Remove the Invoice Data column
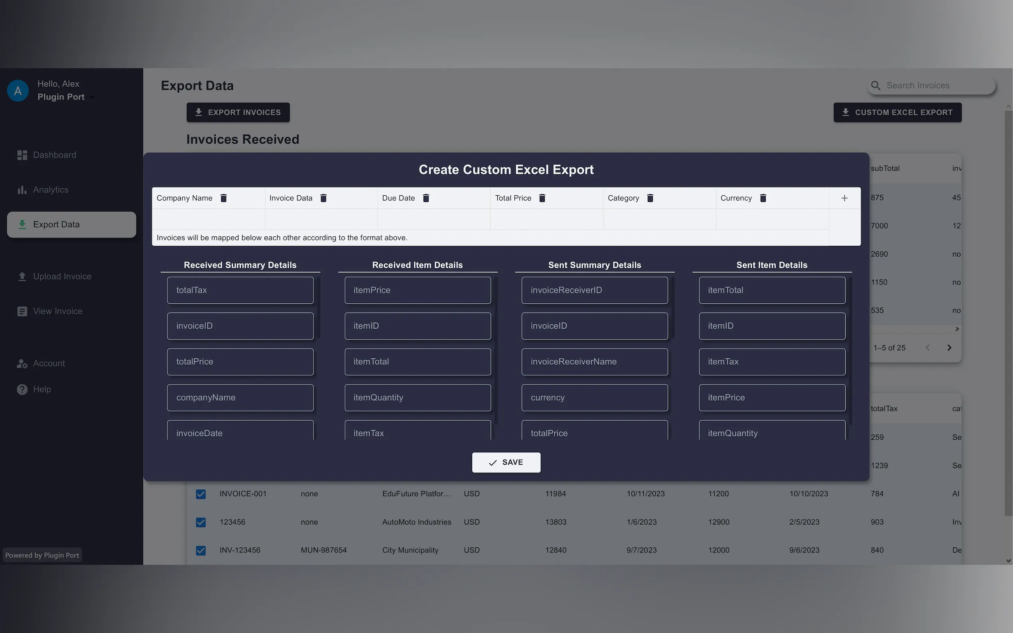The image size is (1013, 633). tap(323, 198)
